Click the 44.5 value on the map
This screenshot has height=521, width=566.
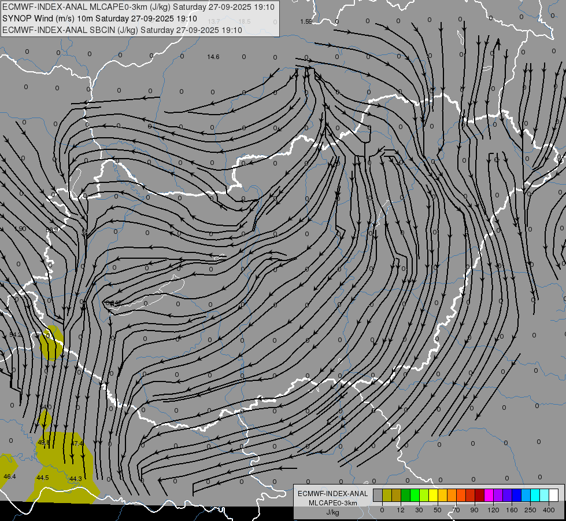pos(43,478)
